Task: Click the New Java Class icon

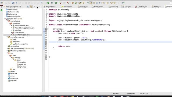Action: 76,3
